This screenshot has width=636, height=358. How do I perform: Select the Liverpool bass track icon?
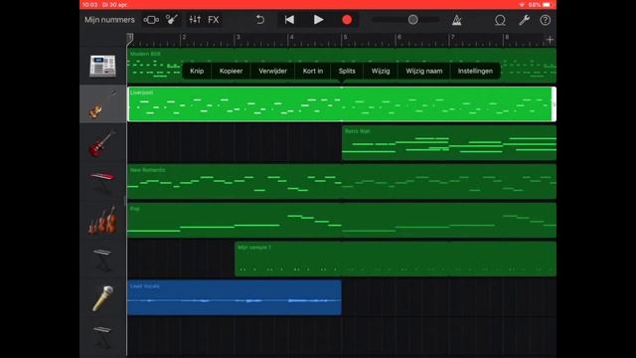point(102,104)
